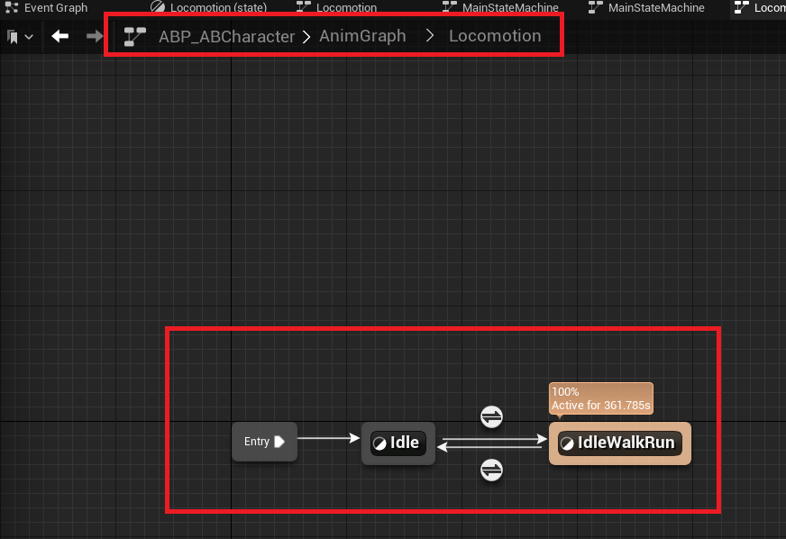Open the first MainStateMachine tab
786x539 pixels.
point(500,7)
